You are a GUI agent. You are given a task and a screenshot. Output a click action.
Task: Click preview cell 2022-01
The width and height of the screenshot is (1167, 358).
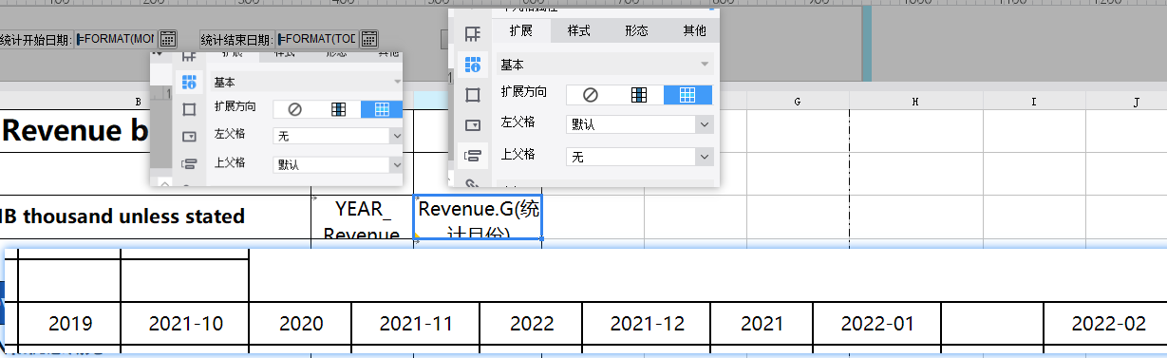pyautogui.click(x=877, y=324)
